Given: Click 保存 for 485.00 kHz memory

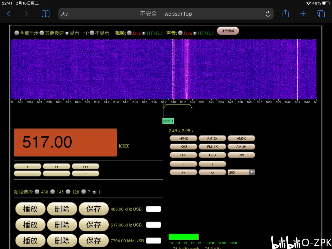Looking at the screenshot, I should [94, 209].
